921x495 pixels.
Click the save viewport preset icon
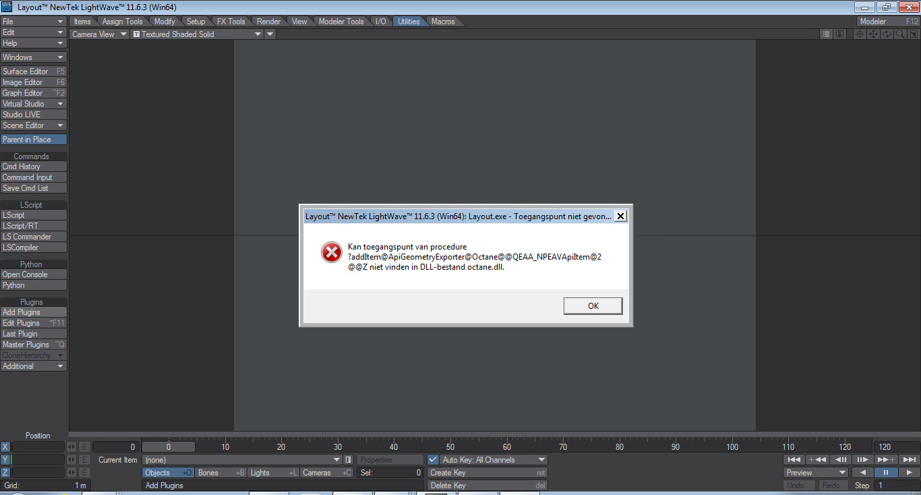(840, 34)
